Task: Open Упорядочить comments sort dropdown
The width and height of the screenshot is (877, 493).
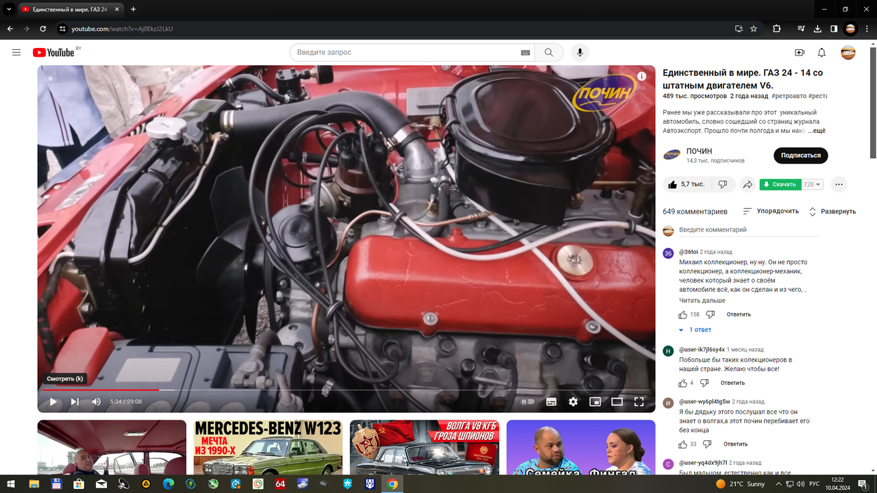Action: [x=771, y=212]
